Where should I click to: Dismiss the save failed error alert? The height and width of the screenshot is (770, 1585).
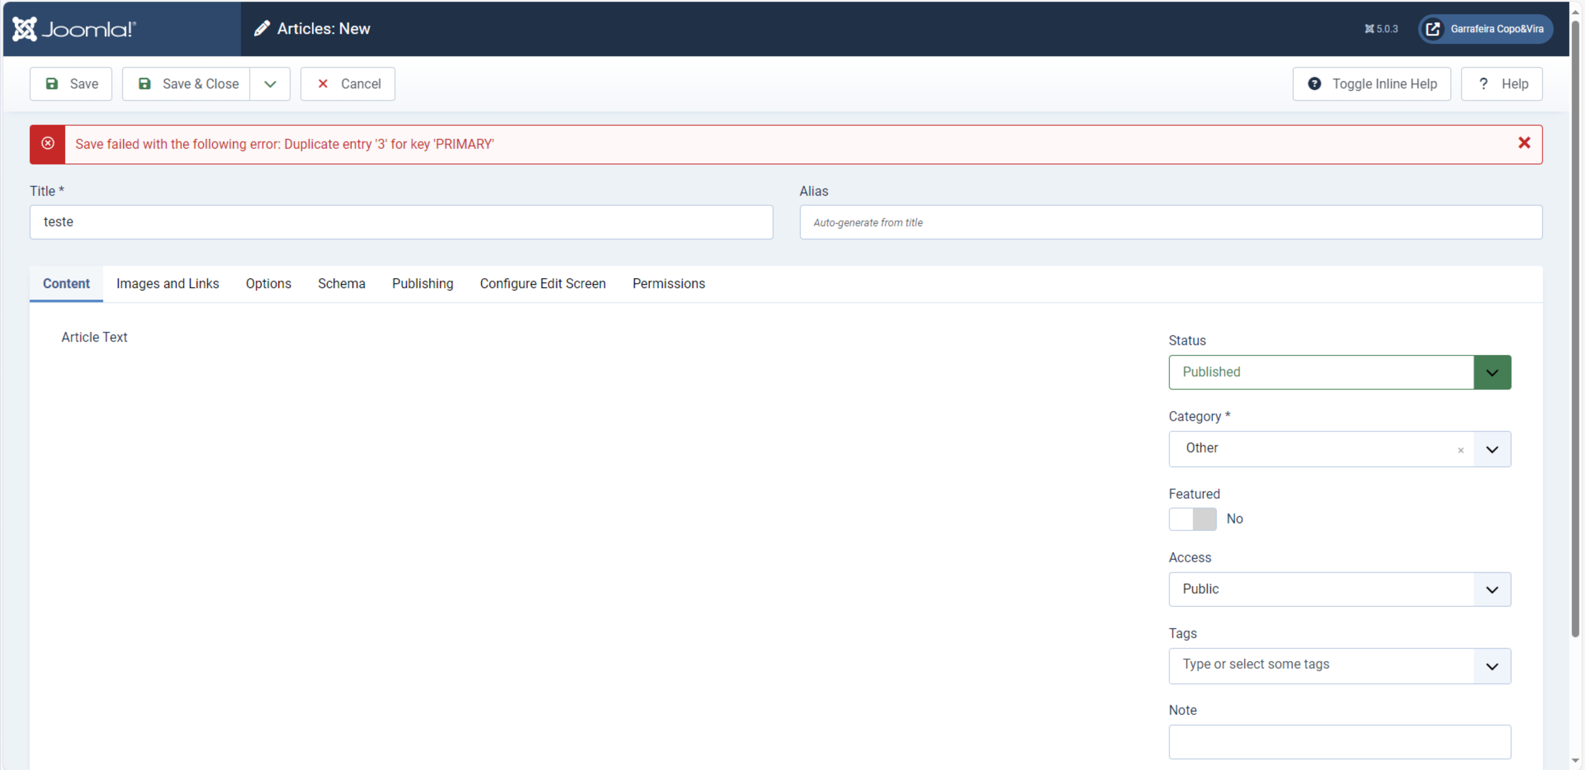1524,143
